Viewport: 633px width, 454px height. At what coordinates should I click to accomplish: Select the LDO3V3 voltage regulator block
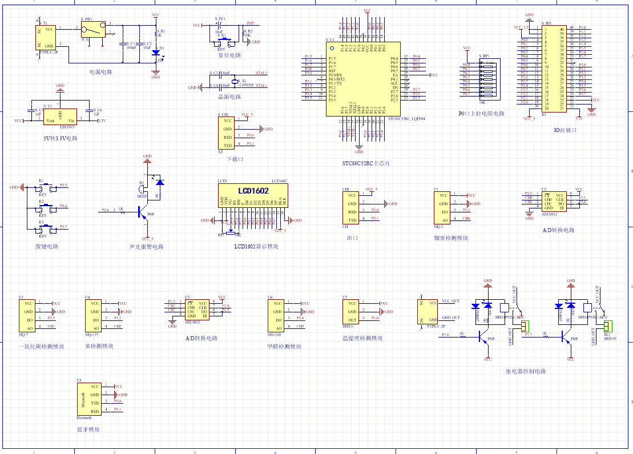coord(60,118)
